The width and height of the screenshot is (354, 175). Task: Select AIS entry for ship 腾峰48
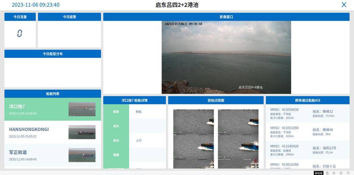[307, 132]
